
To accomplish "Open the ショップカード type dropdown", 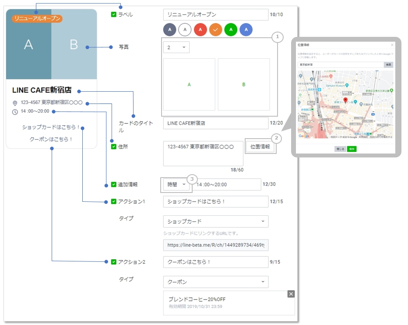I will tap(215, 221).
